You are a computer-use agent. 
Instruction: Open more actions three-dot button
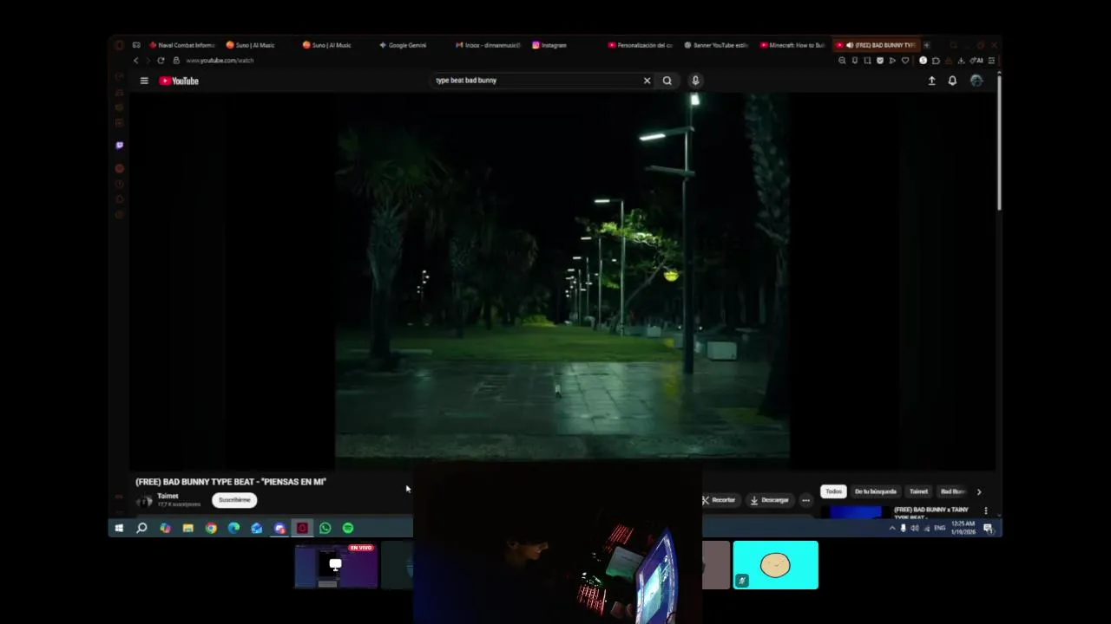click(805, 500)
